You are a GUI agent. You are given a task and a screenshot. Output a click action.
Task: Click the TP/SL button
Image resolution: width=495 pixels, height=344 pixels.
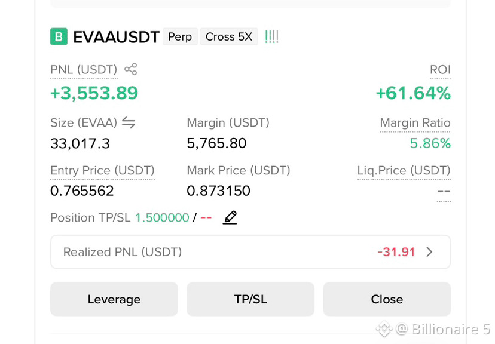[250, 299]
